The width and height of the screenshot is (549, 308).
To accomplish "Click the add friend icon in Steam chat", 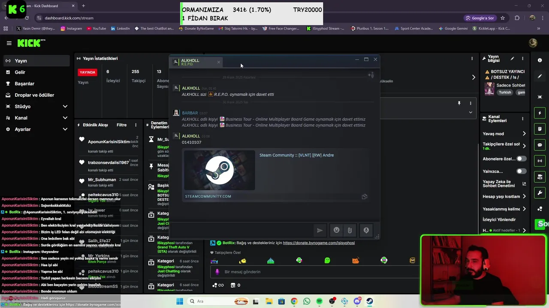I will 371,75.
